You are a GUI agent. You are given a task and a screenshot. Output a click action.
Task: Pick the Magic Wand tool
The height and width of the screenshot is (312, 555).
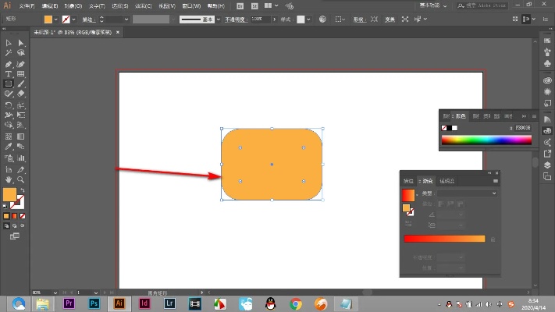pyautogui.click(x=9, y=53)
